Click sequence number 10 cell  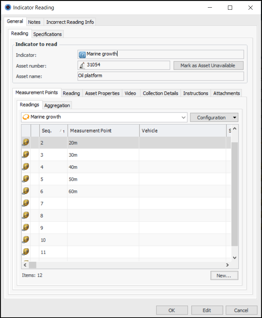coord(54,240)
